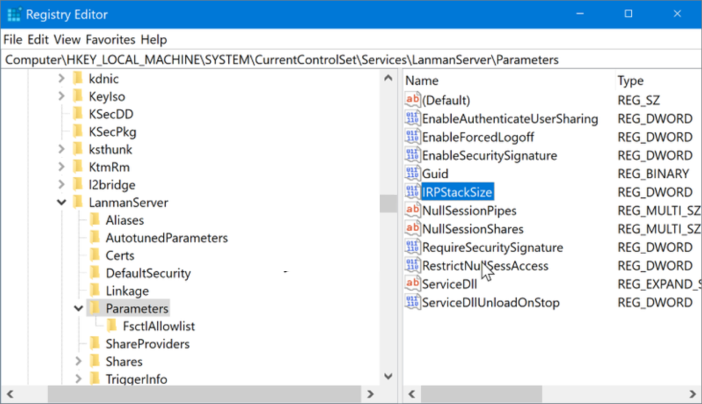Select the RestrictNullSessAccess value name
Viewport: 702px width, 404px height.
(485, 266)
